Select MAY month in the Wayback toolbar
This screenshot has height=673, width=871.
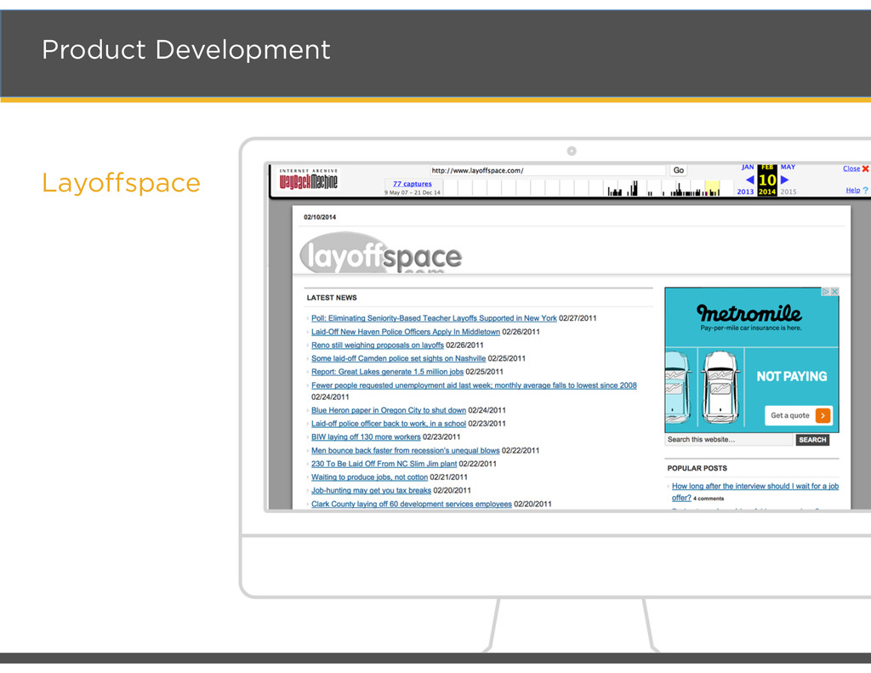(788, 168)
